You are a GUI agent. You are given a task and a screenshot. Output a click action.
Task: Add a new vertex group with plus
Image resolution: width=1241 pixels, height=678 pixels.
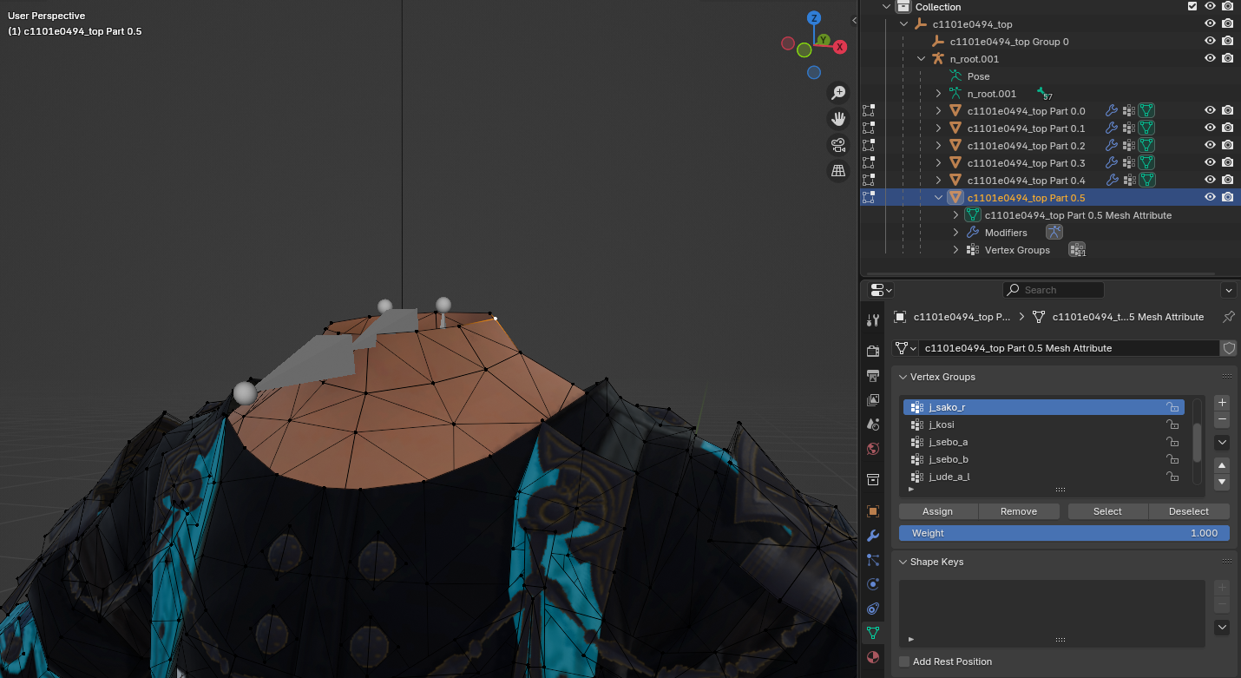1222,403
